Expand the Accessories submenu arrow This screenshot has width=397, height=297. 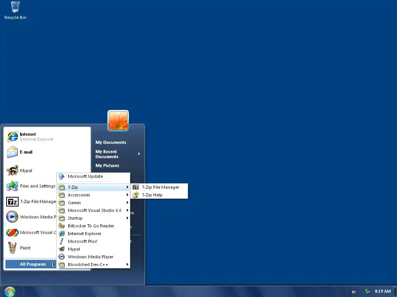pos(127,195)
